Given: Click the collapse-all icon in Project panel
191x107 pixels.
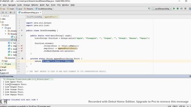Looking at the screenshot, I should [x=6, y=12].
